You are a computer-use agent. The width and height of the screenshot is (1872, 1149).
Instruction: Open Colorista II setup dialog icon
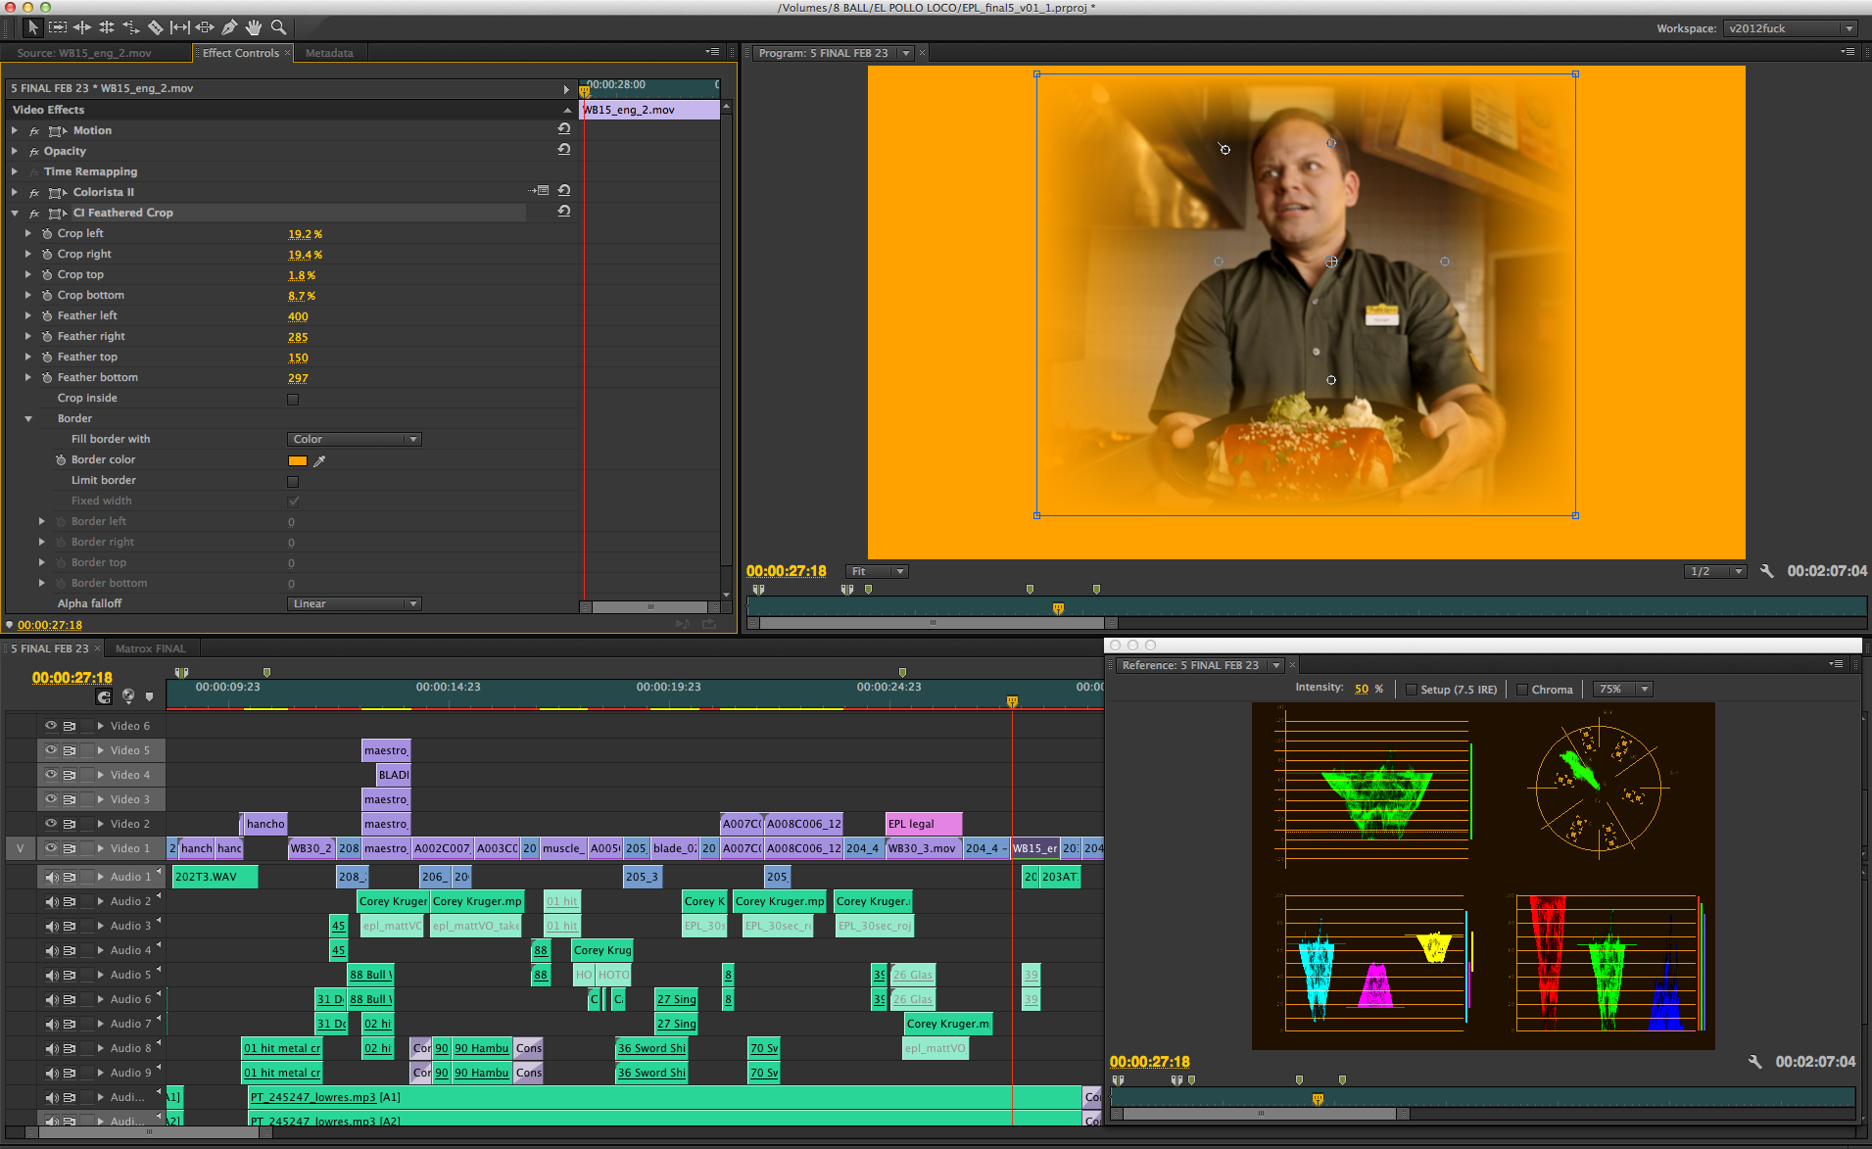point(539,191)
